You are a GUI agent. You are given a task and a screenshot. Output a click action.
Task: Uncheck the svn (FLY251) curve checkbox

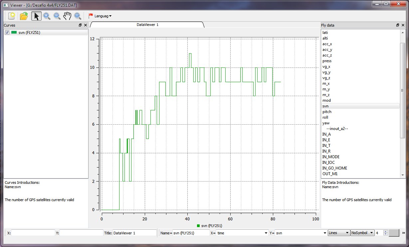pyautogui.click(x=7, y=32)
